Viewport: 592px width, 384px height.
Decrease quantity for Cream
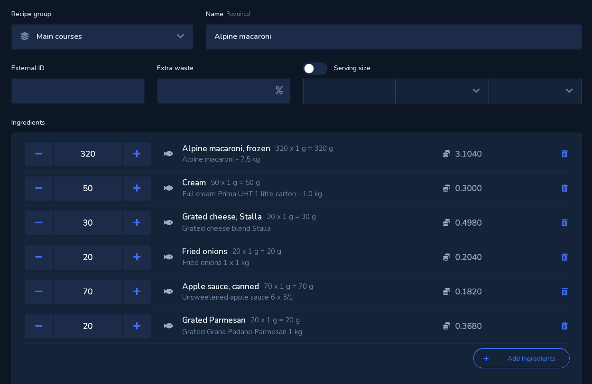coord(39,188)
